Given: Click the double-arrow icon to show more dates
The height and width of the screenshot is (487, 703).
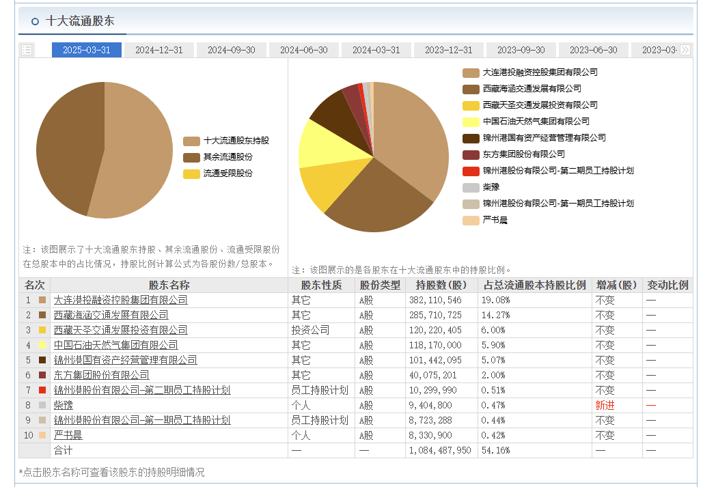Looking at the screenshot, I should [685, 50].
